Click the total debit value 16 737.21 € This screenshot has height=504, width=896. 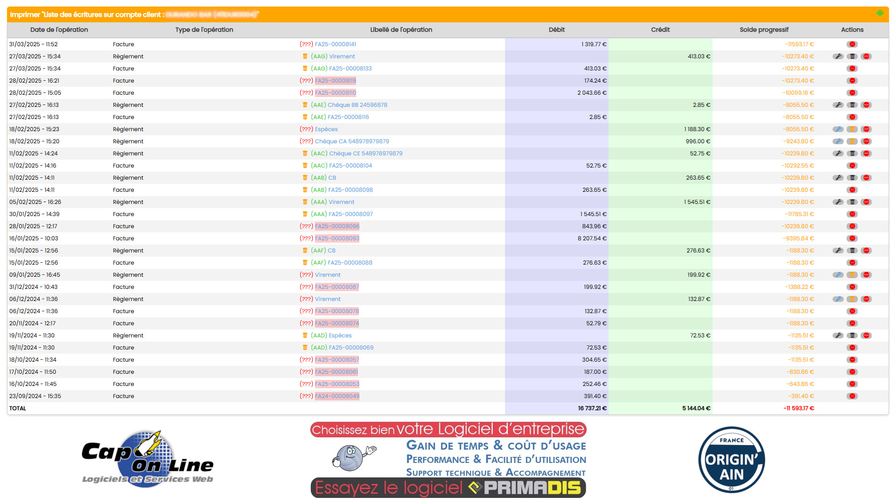[592, 408]
